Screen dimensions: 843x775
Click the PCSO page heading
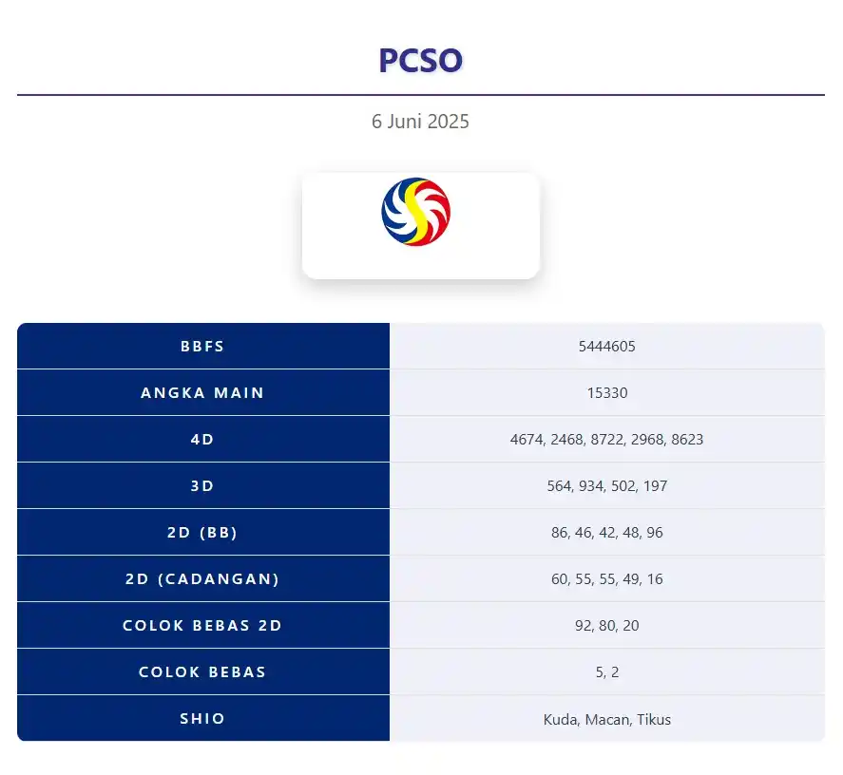click(x=420, y=60)
